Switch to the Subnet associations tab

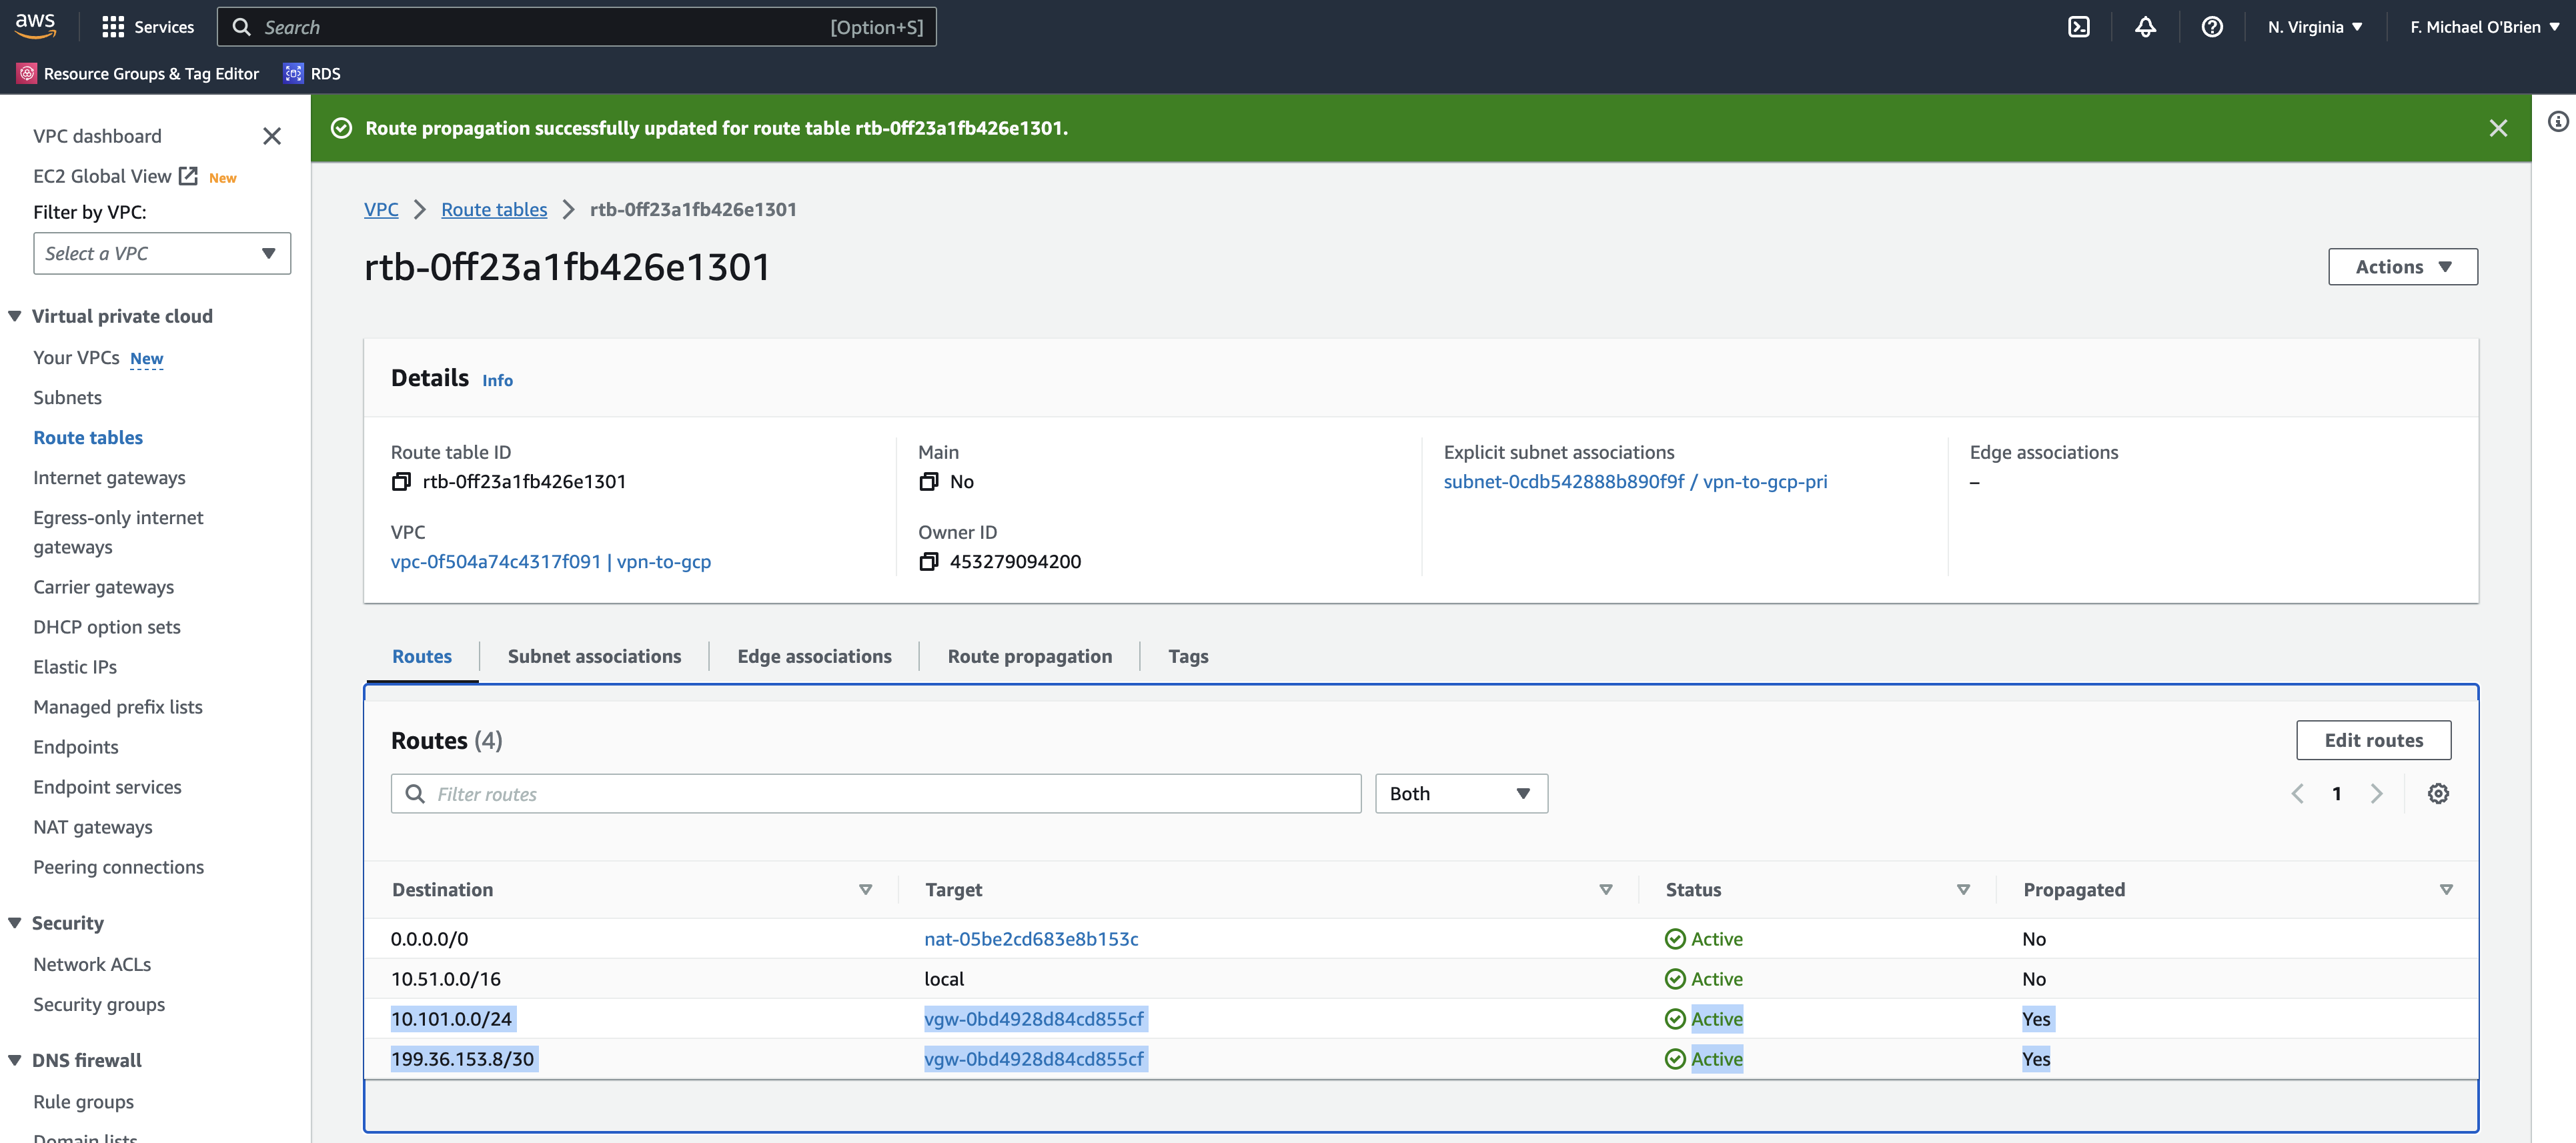pos(594,656)
